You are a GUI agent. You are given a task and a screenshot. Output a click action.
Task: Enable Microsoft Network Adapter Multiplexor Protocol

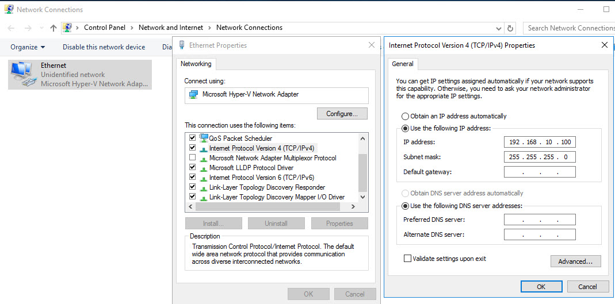192,157
